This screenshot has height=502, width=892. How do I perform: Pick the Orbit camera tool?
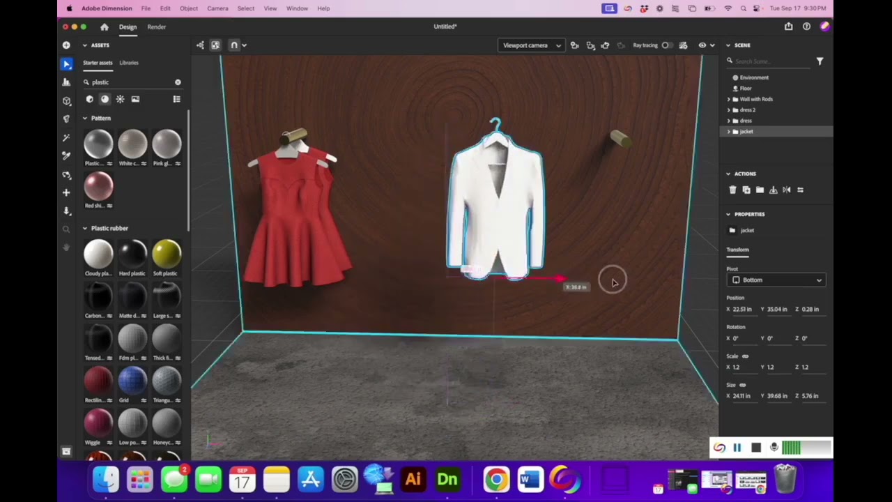pos(66,174)
